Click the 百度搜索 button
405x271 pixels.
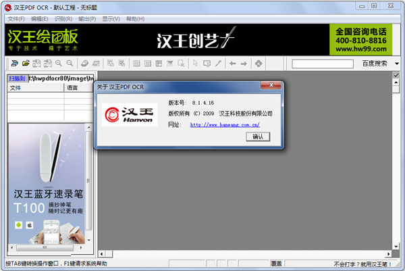pyautogui.click(x=375, y=64)
